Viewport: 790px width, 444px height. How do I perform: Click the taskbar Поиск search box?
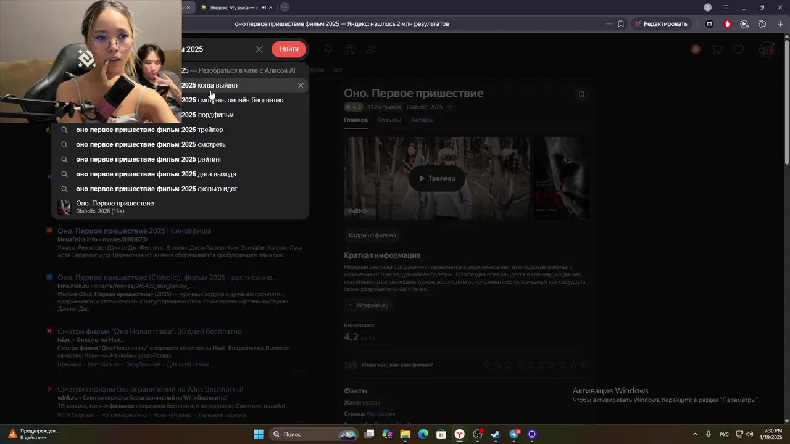tap(314, 434)
